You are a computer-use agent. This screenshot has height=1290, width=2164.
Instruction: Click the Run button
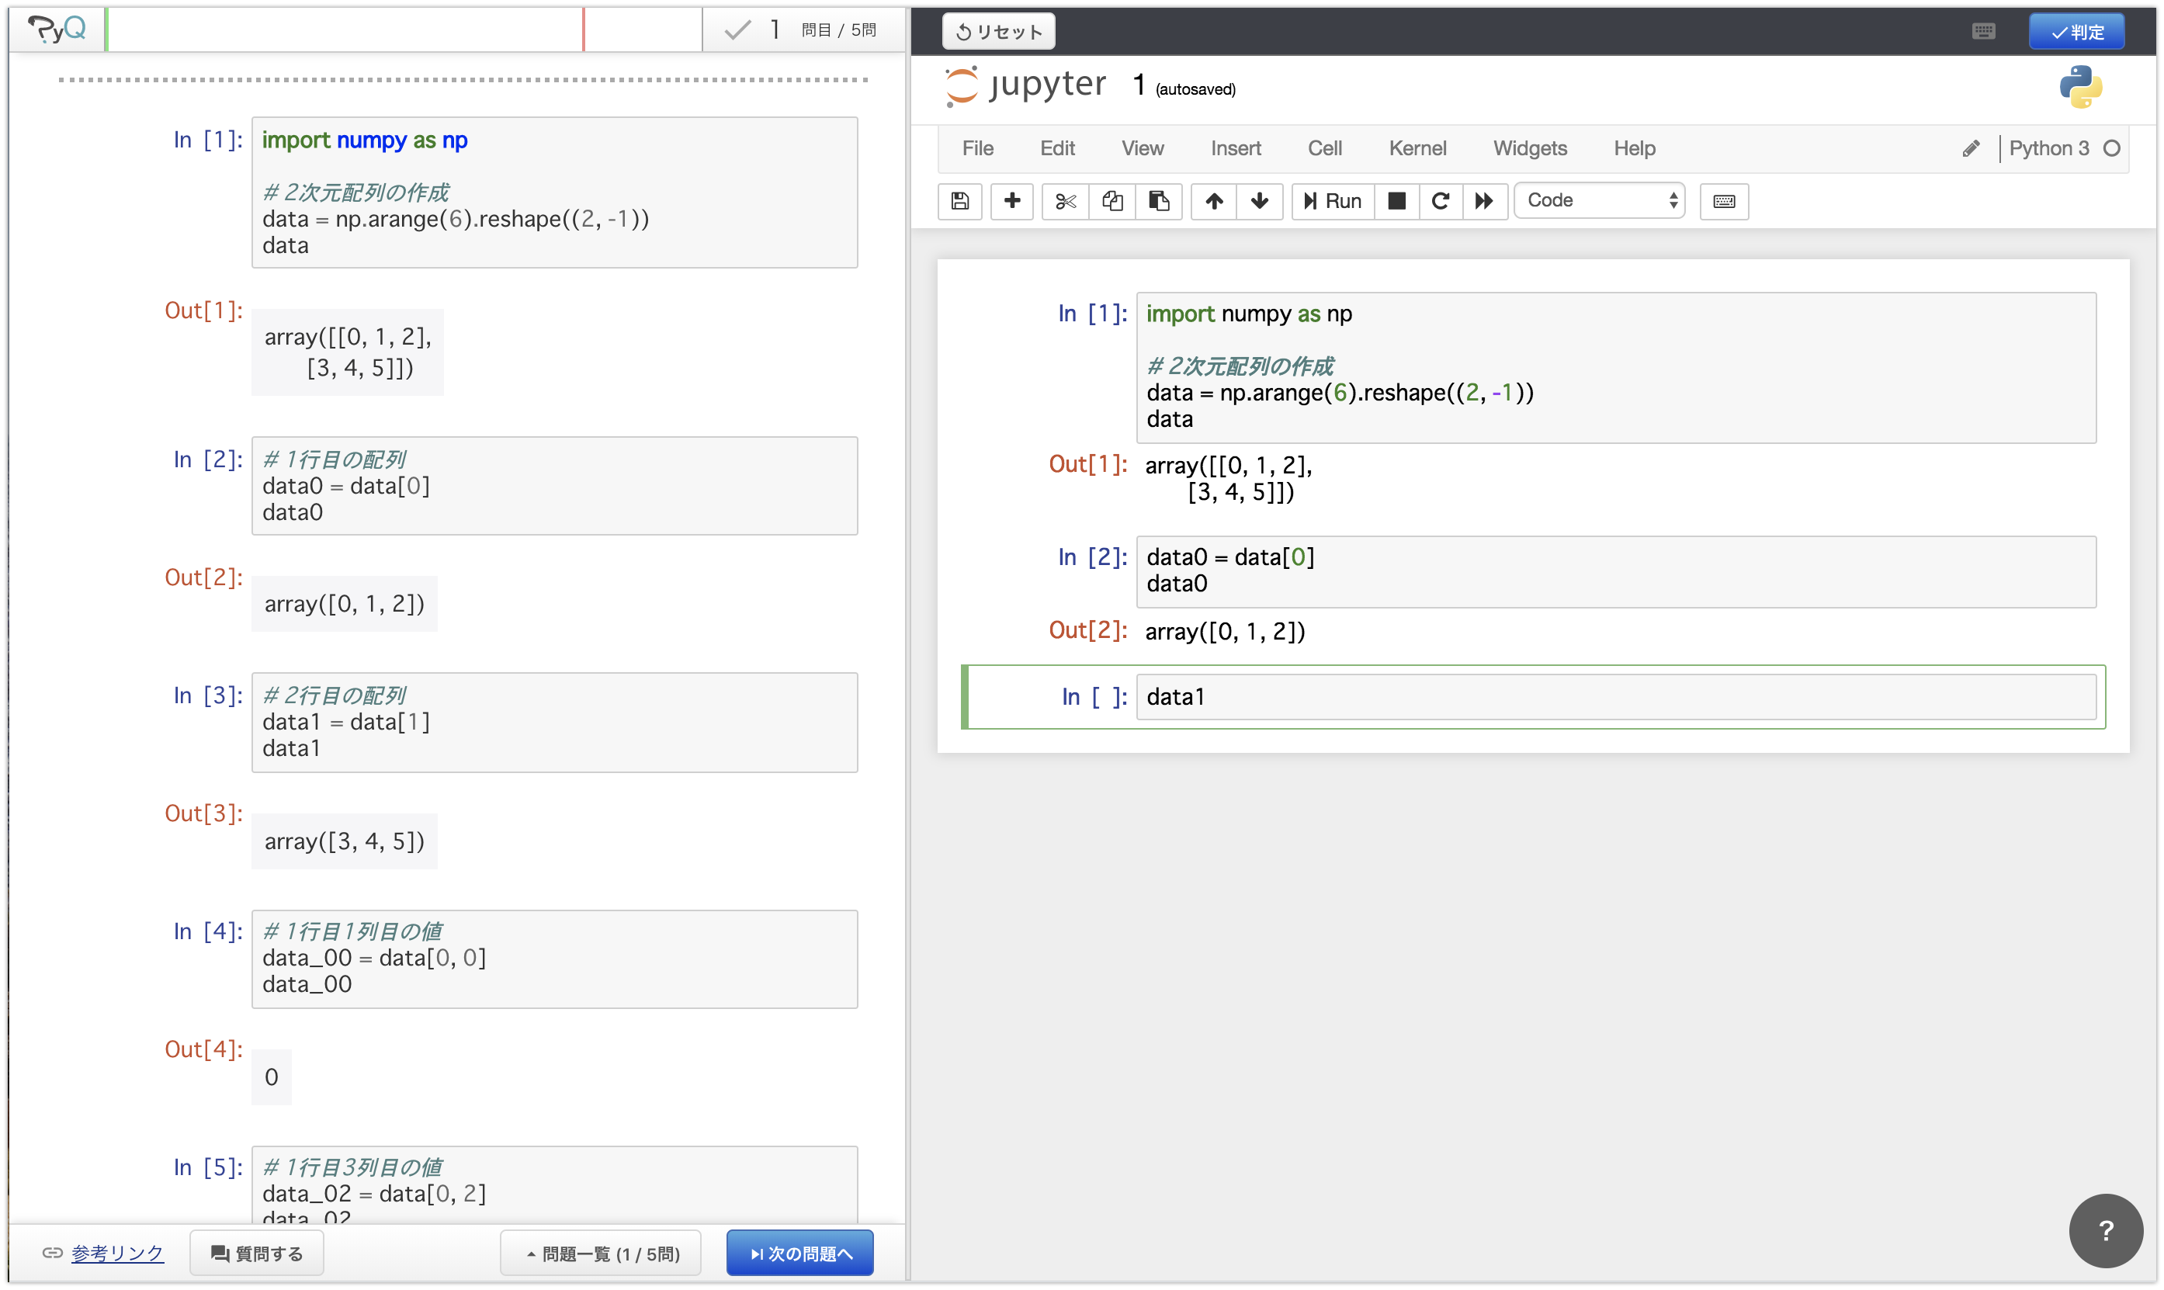coord(1332,201)
